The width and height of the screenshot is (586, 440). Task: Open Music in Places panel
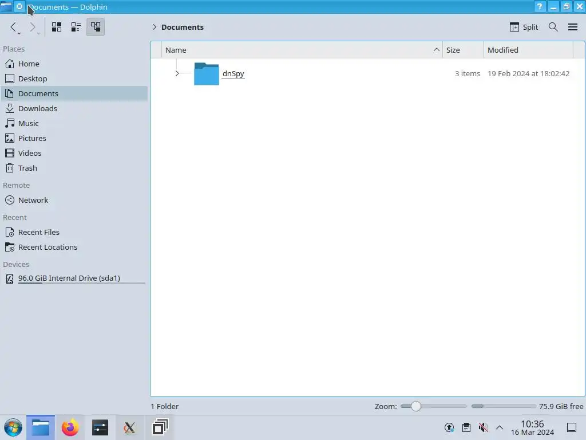click(74, 123)
